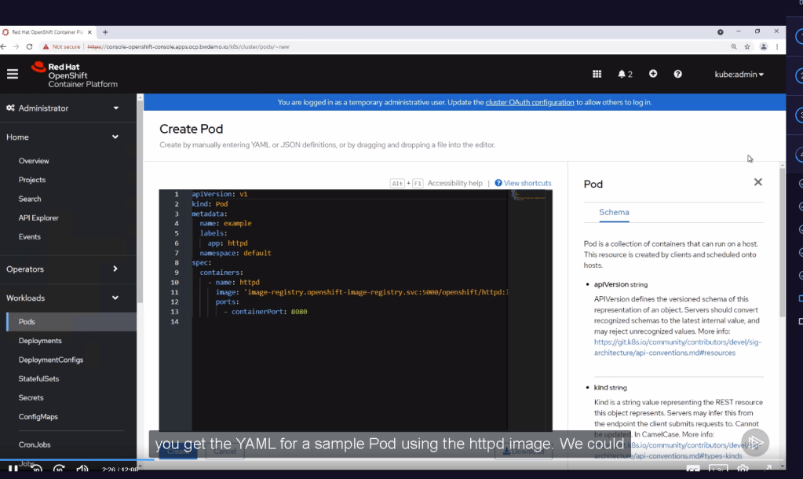Close the Pod schema sidebar
The height and width of the screenshot is (479, 803).
[x=758, y=182]
